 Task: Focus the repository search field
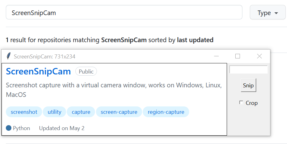click(124, 12)
